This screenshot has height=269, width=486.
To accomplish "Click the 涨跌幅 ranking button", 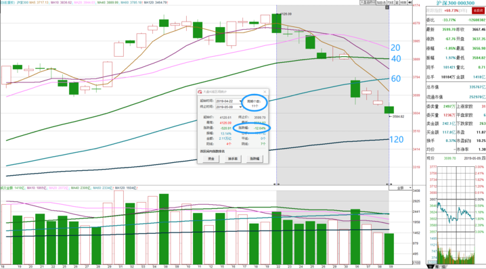I will 255,158.
